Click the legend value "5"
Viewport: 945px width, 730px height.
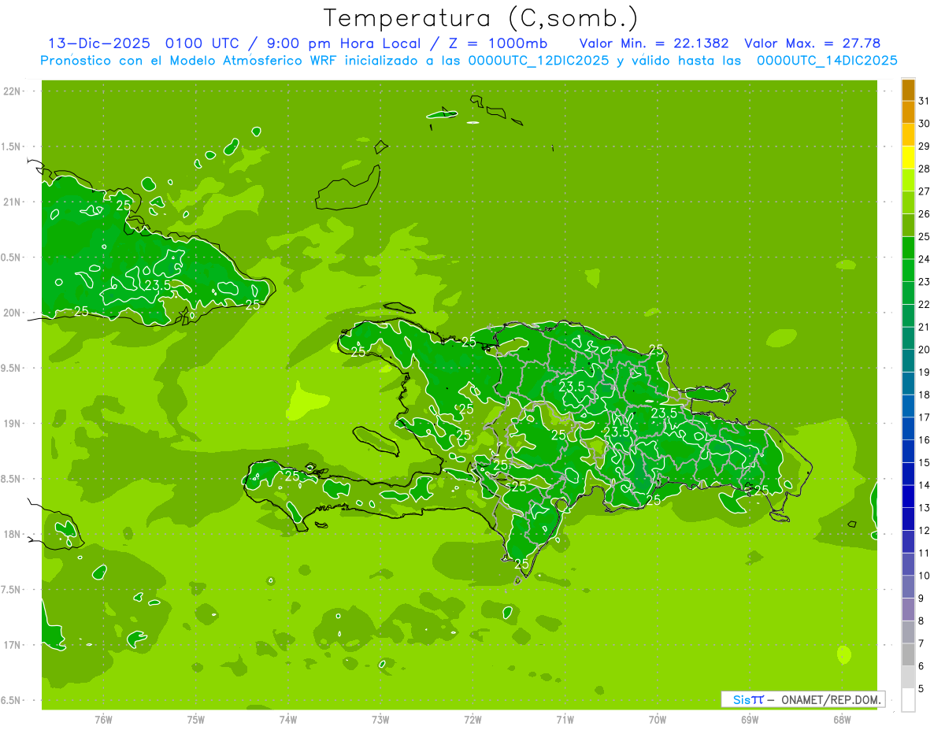coord(921,689)
